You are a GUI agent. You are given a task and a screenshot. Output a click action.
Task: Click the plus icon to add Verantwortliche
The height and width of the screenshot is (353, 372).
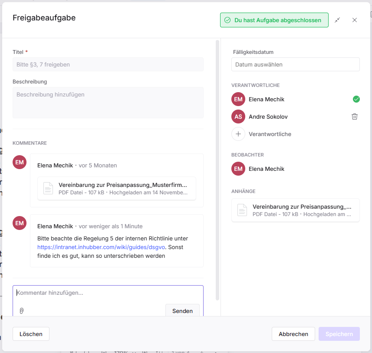click(x=238, y=134)
